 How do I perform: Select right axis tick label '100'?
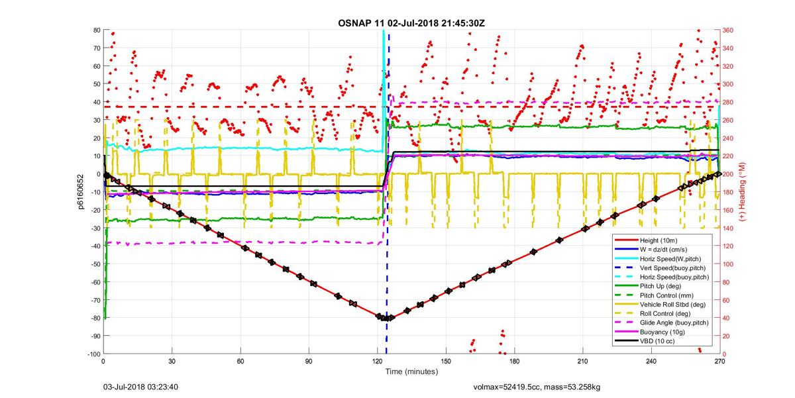coord(728,264)
